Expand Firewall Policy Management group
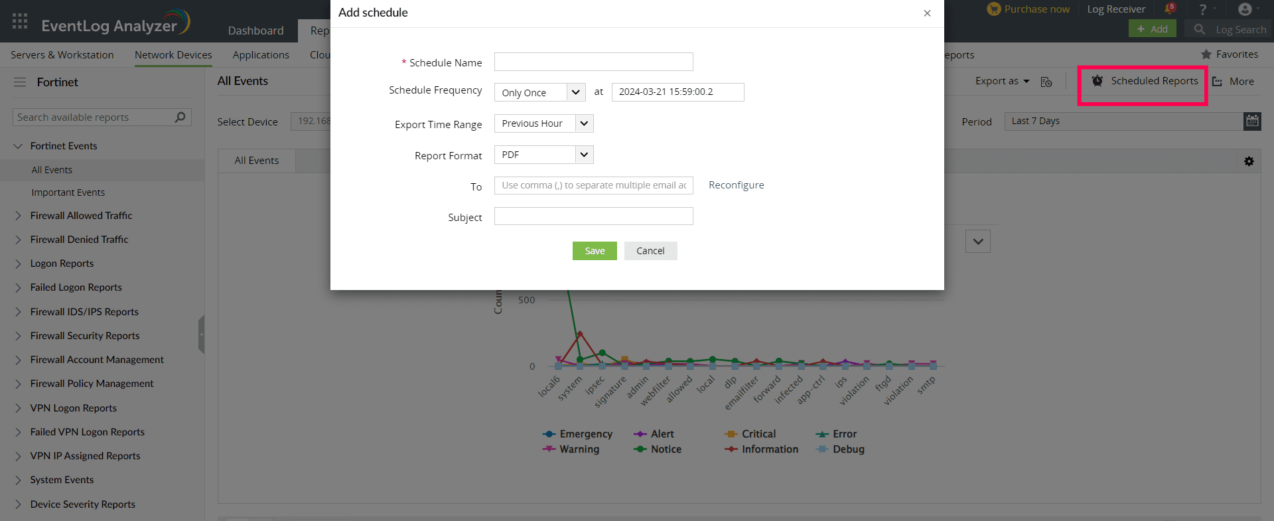1274x521 pixels. coord(18,384)
